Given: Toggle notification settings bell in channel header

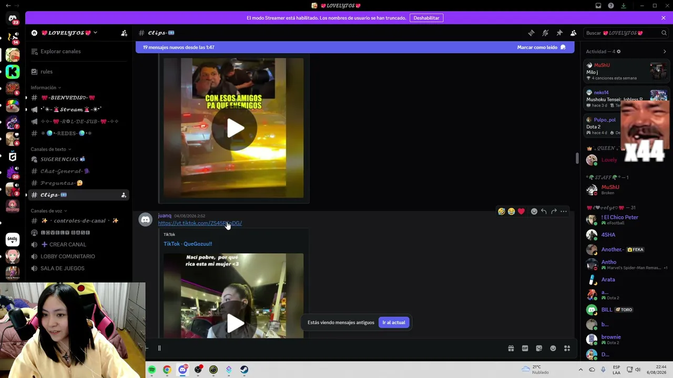Looking at the screenshot, I should pos(545,33).
